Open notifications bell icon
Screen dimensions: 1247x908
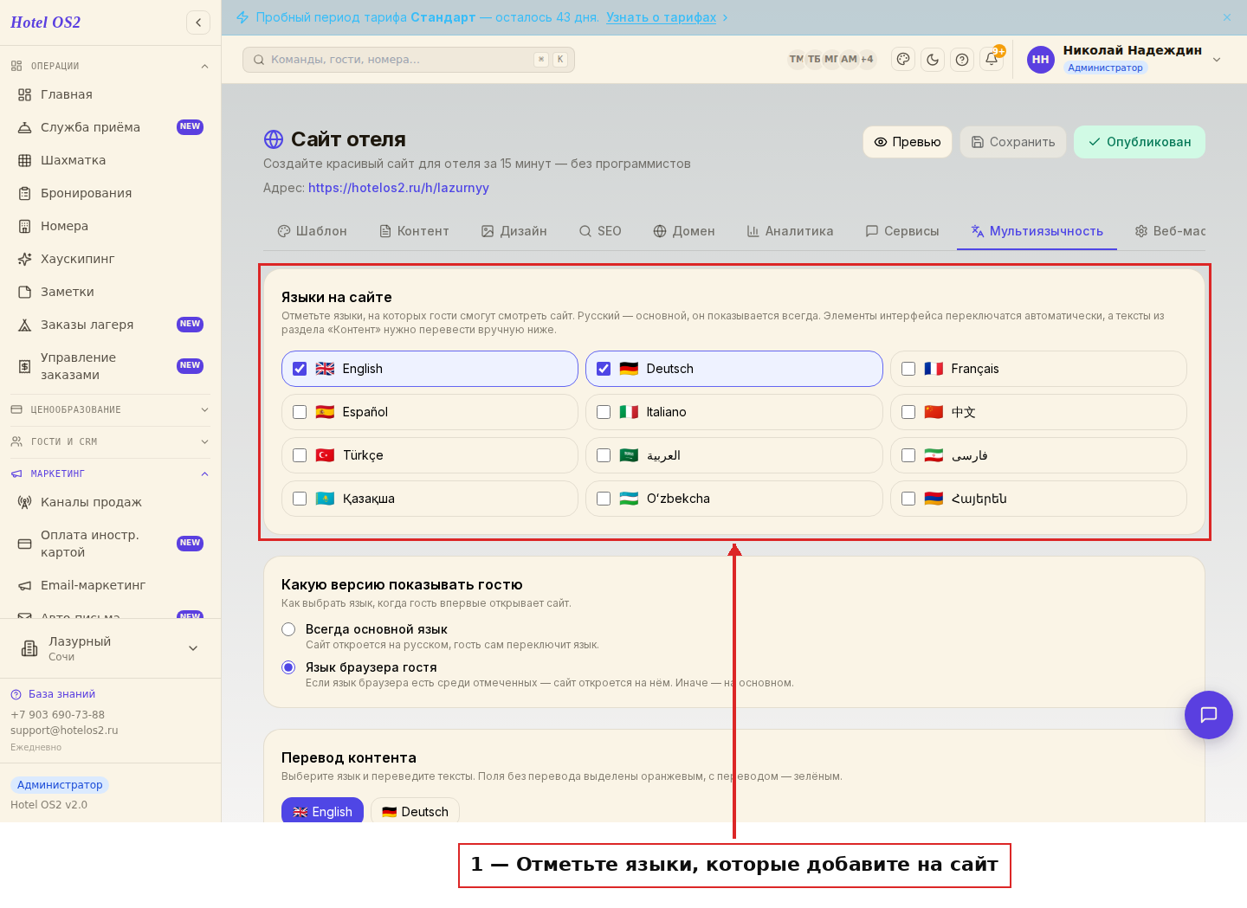point(992,60)
